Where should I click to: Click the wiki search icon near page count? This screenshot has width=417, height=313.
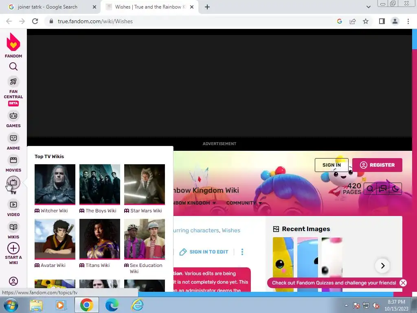(x=370, y=189)
